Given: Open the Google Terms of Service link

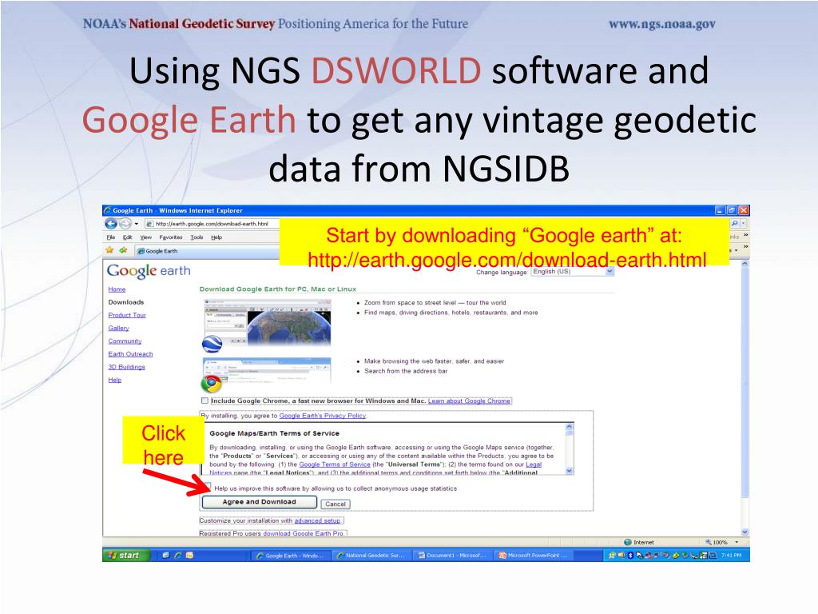Looking at the screenshot, I should pos(335,464).
